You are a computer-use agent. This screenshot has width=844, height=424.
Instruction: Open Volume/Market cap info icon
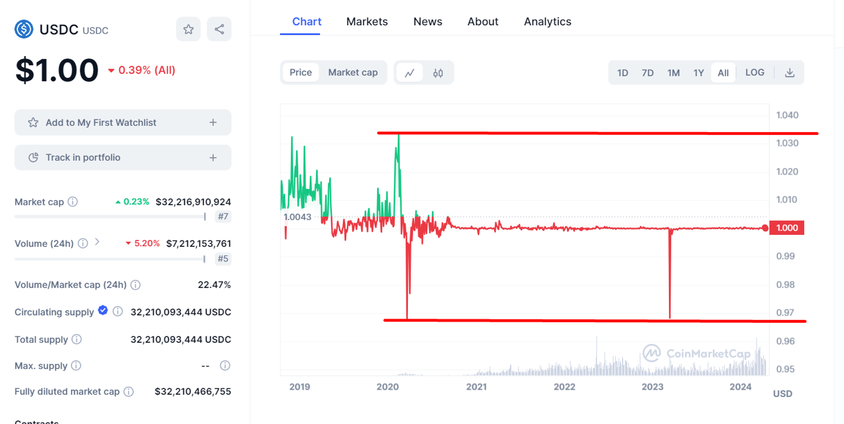[x=135, y=285]
